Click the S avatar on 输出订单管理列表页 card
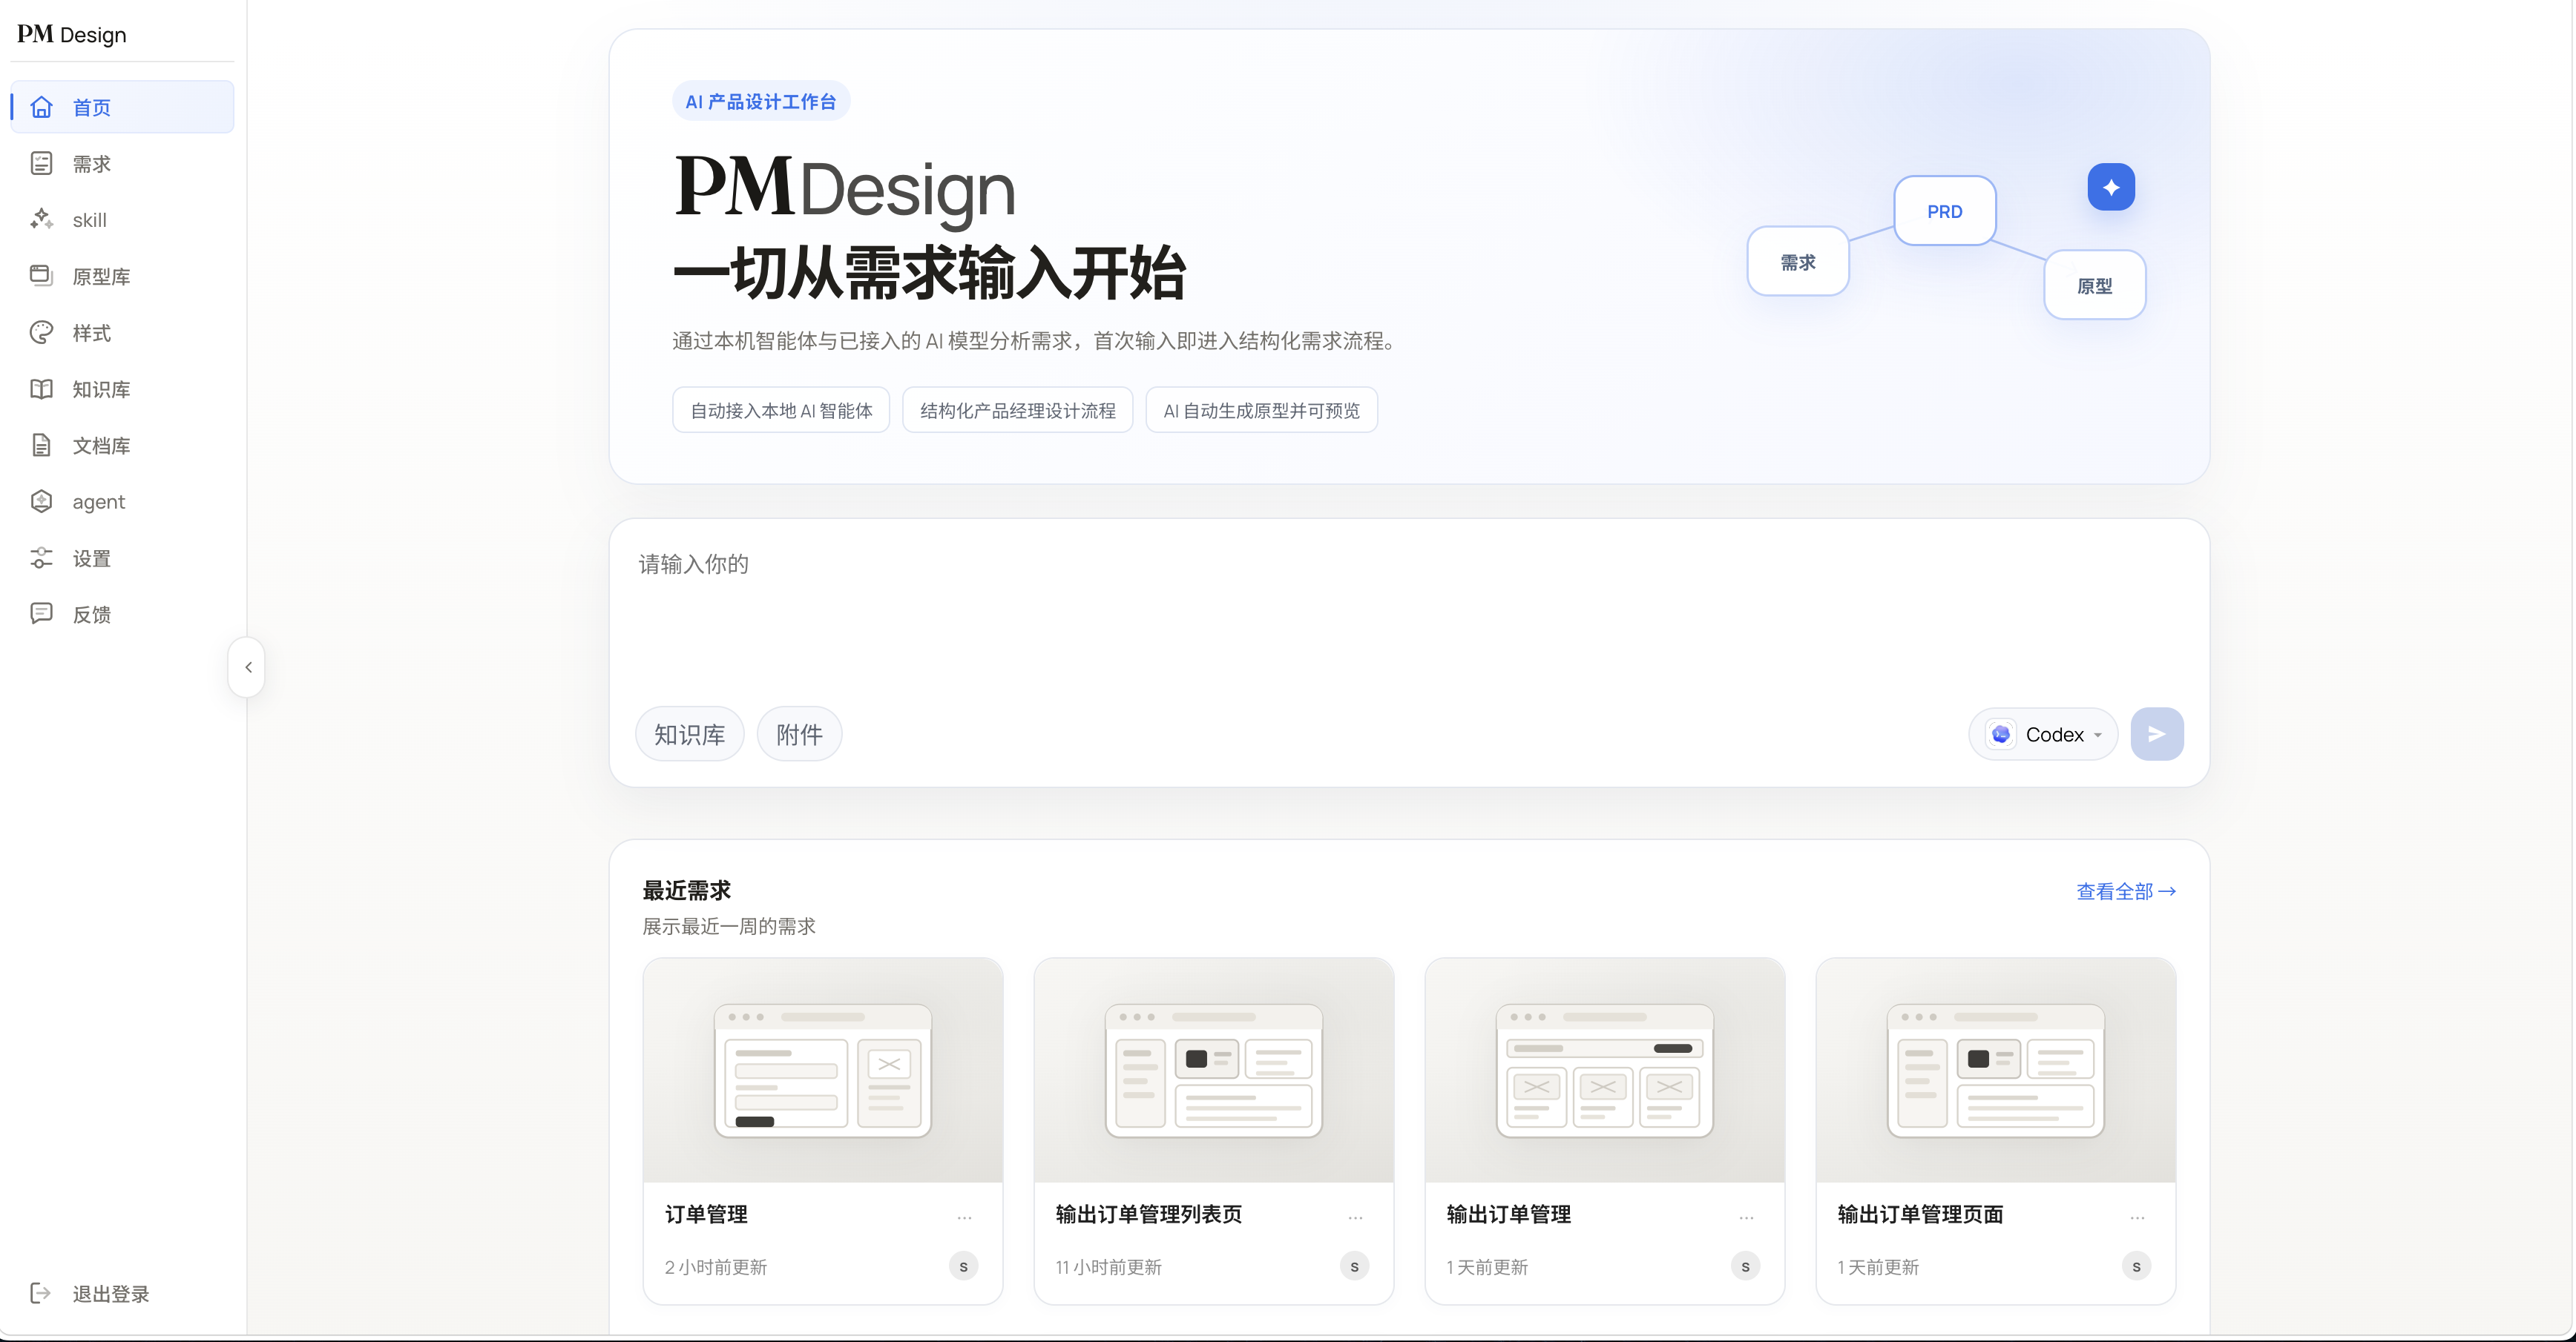The image size is (2576, 1342). [x=1355, y=1266]
